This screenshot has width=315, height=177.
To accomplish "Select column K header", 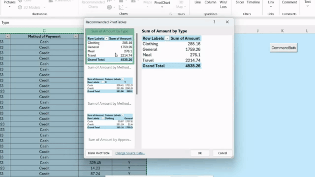I will [x=282, y=30].
